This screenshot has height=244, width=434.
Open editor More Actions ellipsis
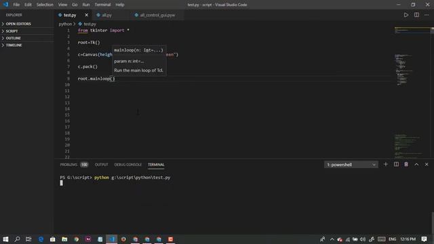click(x=427, y=15)
